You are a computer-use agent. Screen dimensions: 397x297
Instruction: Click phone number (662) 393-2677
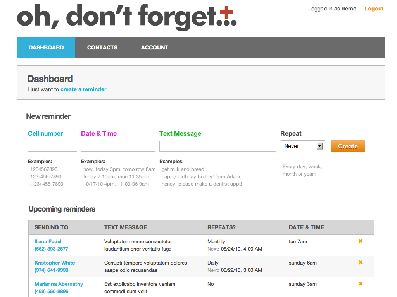pyautogui.click(x=51, y=249)
